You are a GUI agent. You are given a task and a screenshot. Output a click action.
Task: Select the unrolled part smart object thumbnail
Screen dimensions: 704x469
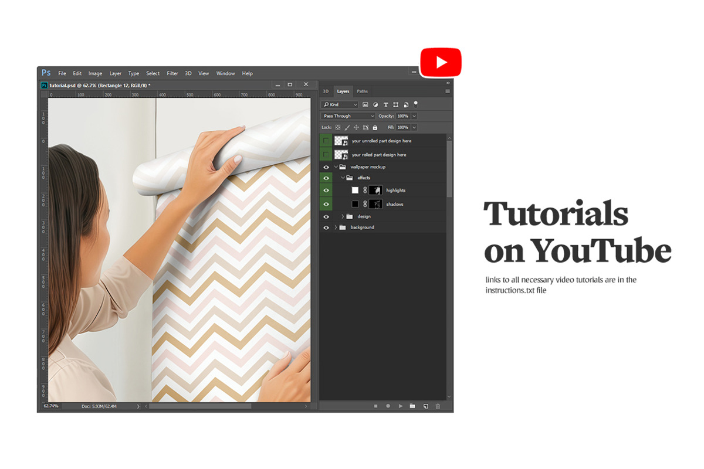click(x=341, y=141)
